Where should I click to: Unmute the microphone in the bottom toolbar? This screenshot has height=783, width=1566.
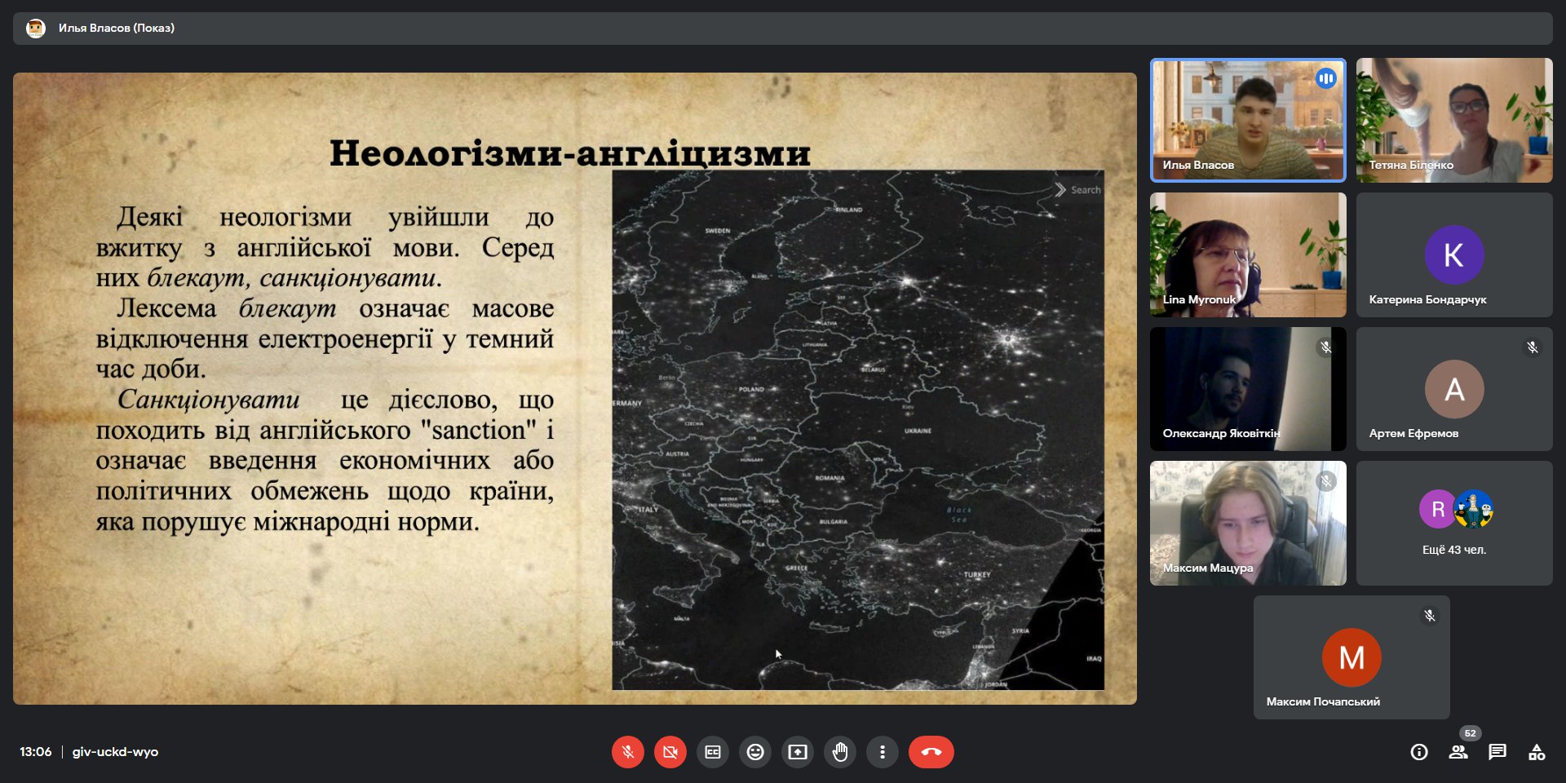pyautogui.click(x=627, y=752)
